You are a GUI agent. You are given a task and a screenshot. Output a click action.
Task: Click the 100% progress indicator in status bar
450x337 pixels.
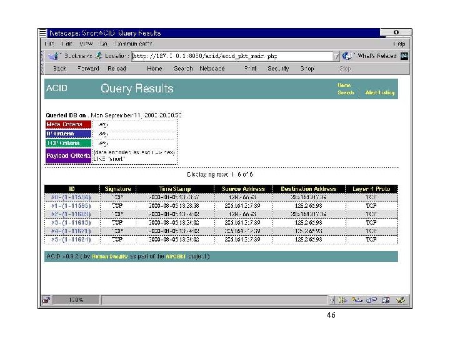pos(76,300)
